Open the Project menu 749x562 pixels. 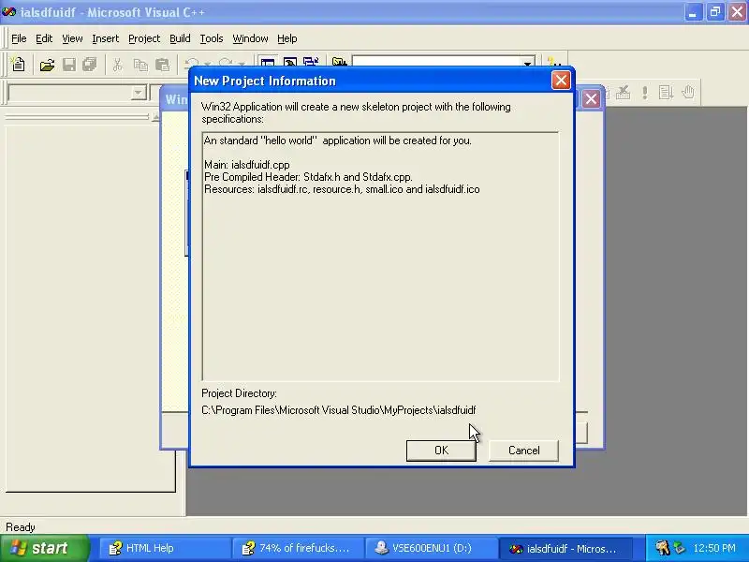tap(144, 38)
